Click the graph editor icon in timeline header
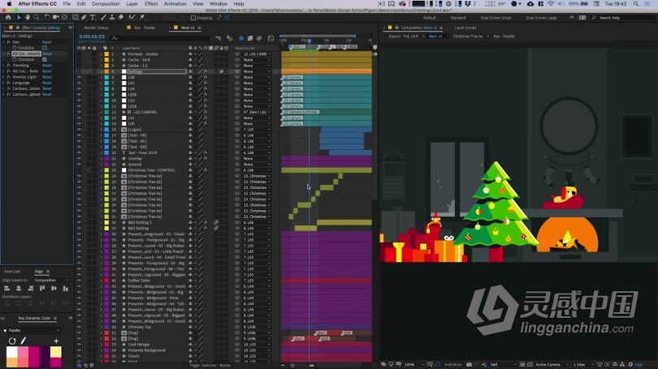This screenshot has height=369, width=658. click(x=271, y=39)
